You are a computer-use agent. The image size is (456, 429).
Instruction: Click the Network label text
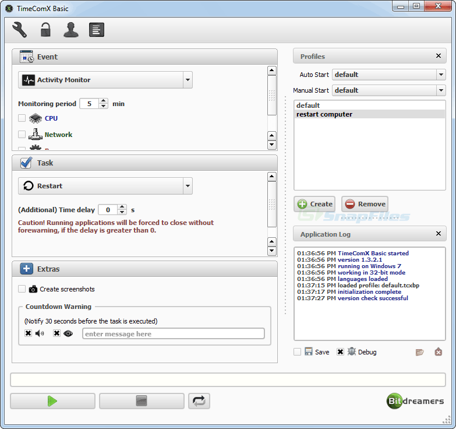click(x=58, y=135)
